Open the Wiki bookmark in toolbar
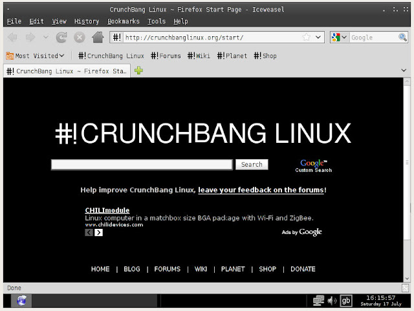Image resolution: width=414 pixels, height=311 pixels. tap(199, 56)
